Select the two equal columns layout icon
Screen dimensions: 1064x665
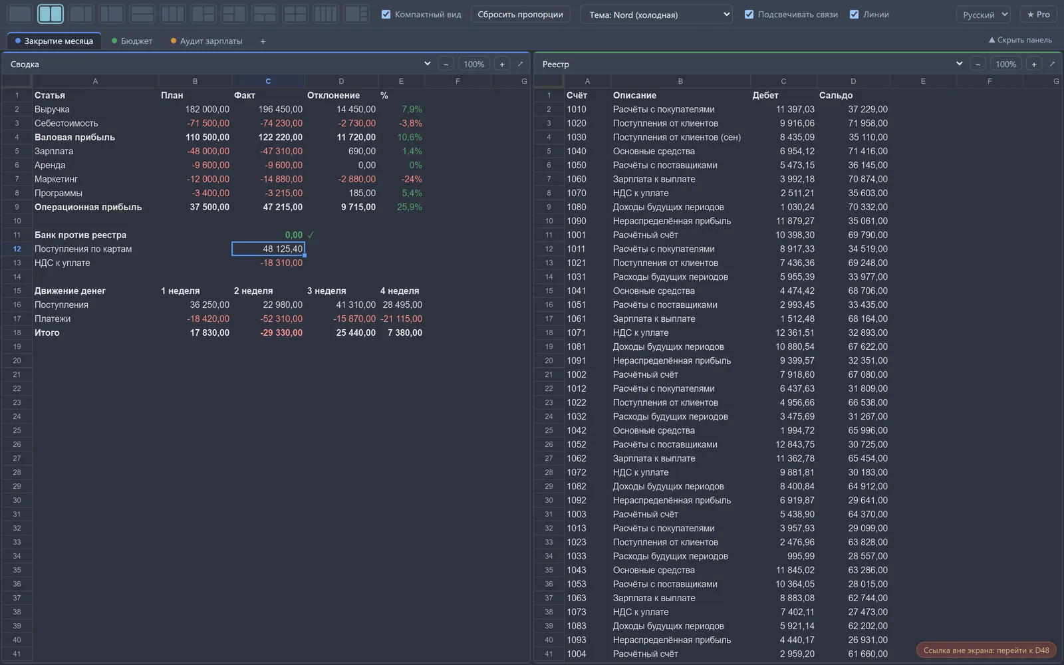point(51,14)
